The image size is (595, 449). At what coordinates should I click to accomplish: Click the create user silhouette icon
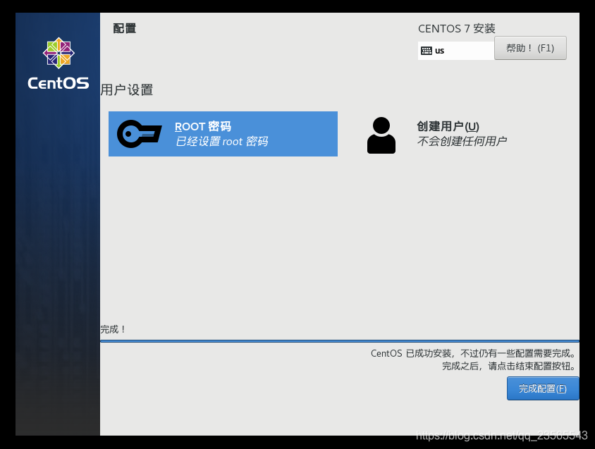coord(381,135)
